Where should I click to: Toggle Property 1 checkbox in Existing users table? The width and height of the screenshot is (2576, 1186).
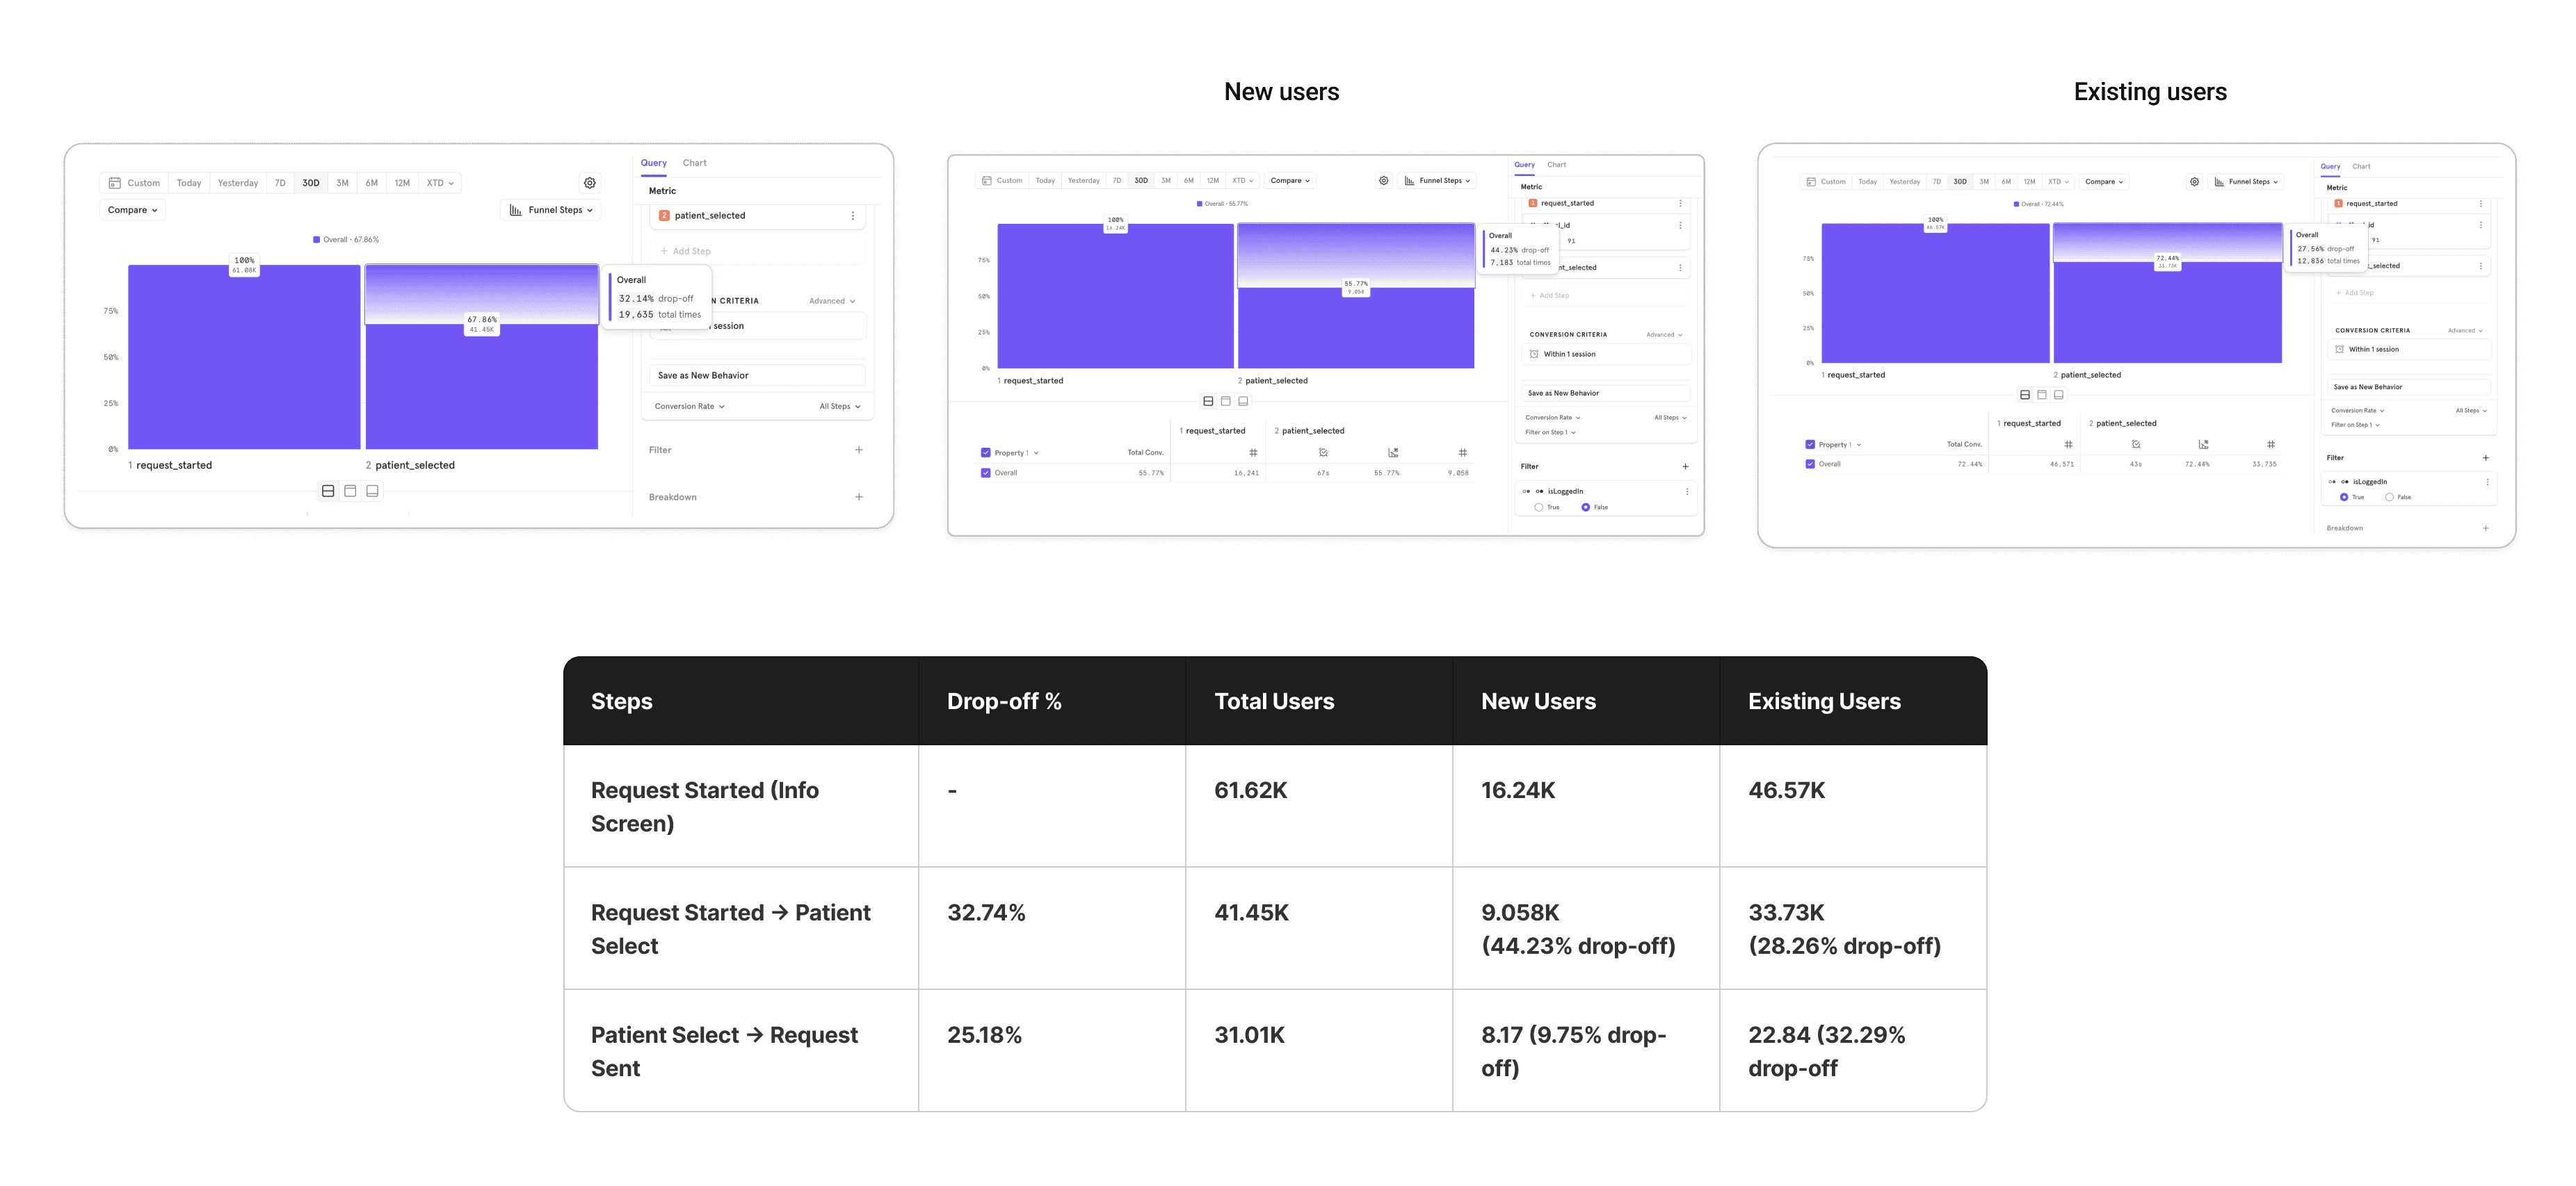click(x=1810, y=445)
